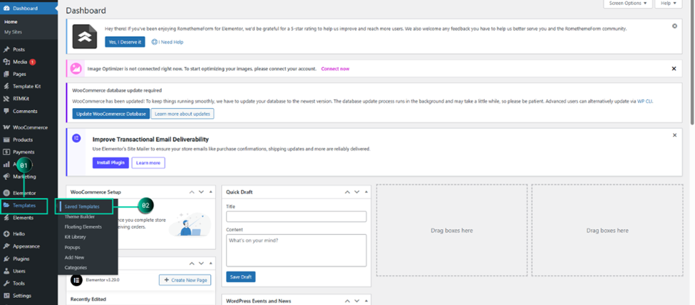Click the Plugins plug icon
Viewport: 695px width, 305px height.
6,259
